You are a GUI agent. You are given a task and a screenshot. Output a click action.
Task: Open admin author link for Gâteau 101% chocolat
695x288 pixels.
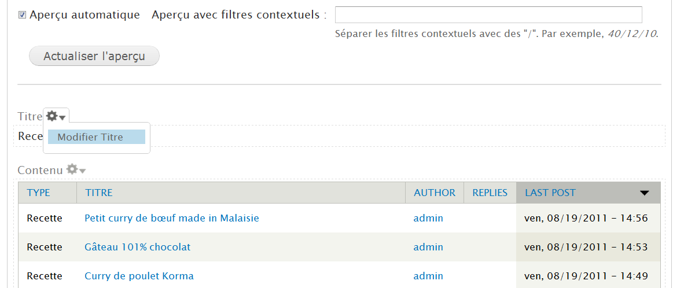428,247
